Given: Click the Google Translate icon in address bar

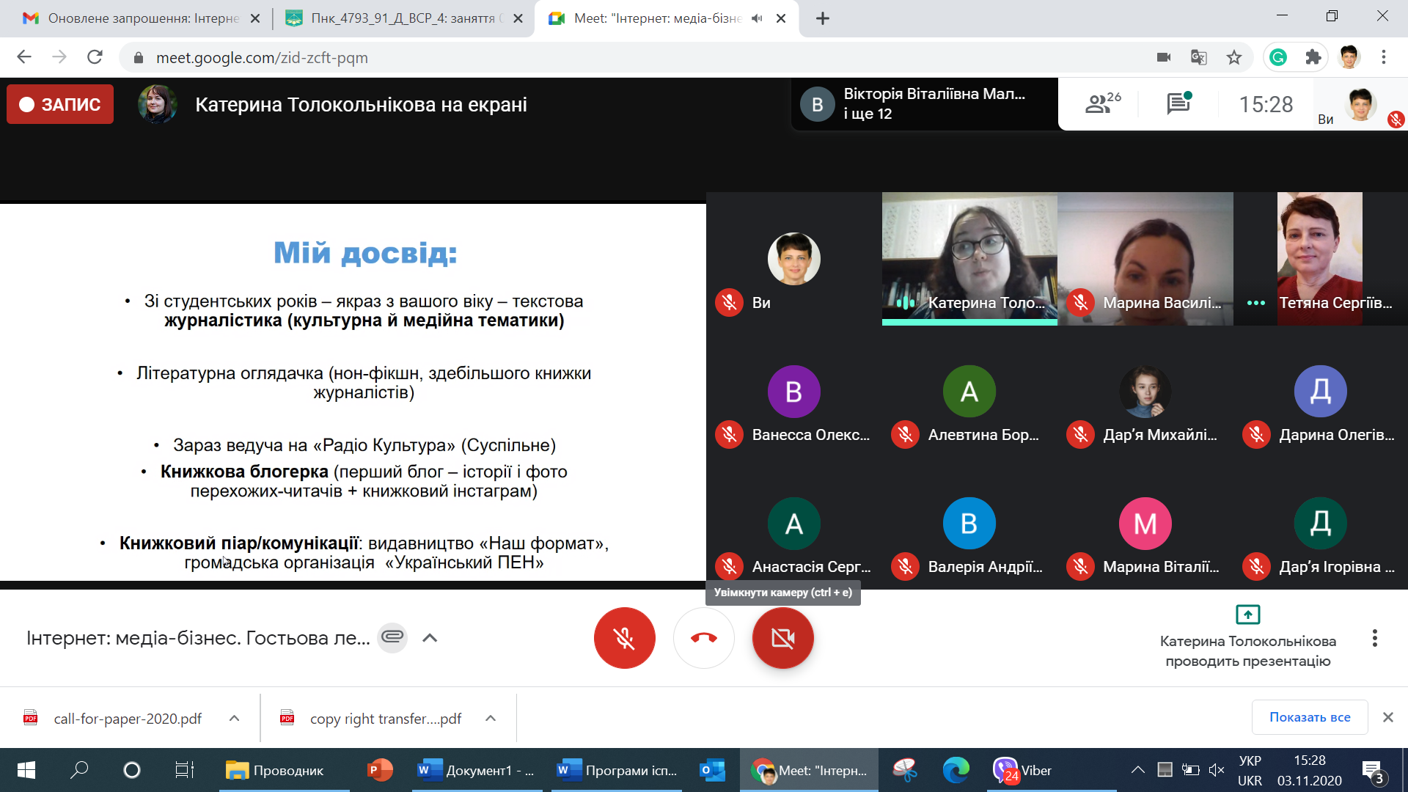Looking at the screenshot, I should pos(1198,57).
